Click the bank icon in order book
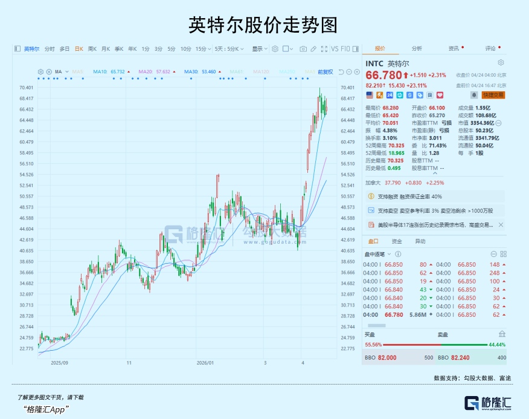This screenshot has height=419, width=529. 502,334
